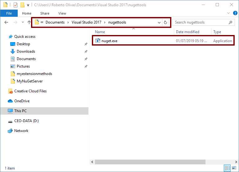This screenshot has height=172, width=239.
Task: Focus the Search nugettools field
Action: (x=204, y=22)
